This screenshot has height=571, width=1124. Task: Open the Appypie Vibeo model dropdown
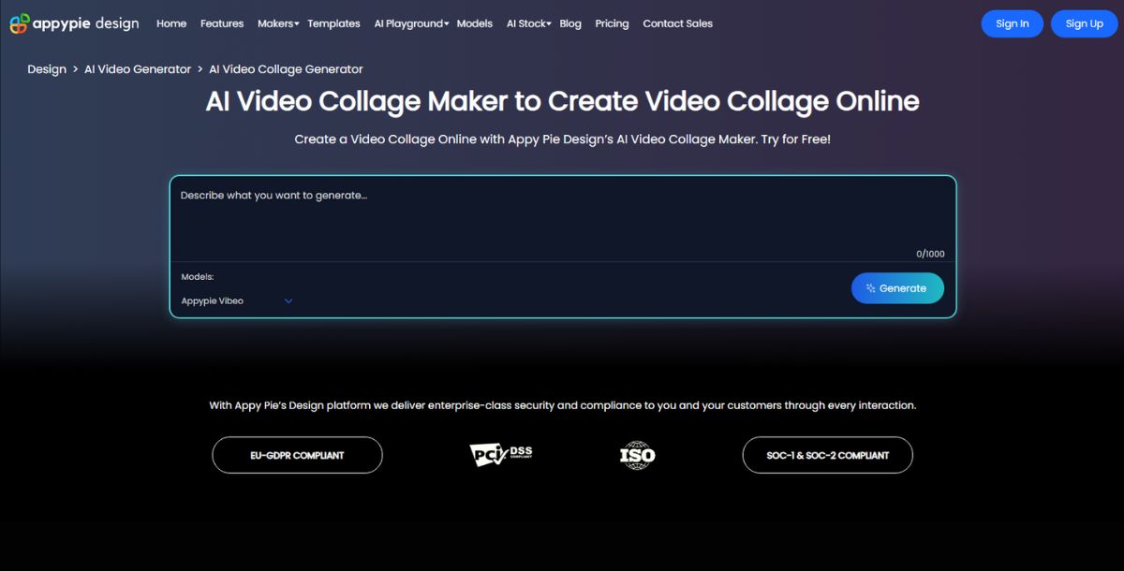click(237, 301)
